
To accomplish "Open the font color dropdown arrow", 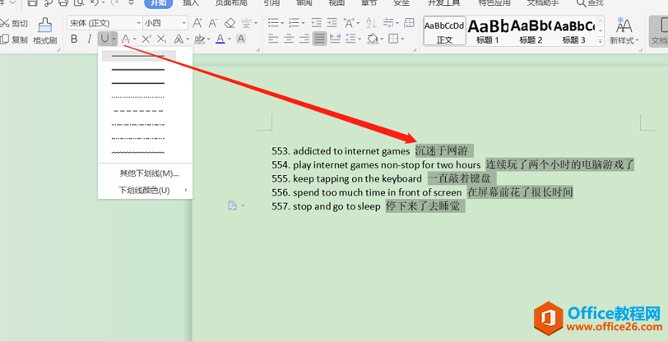I will (x=230, y=39).
